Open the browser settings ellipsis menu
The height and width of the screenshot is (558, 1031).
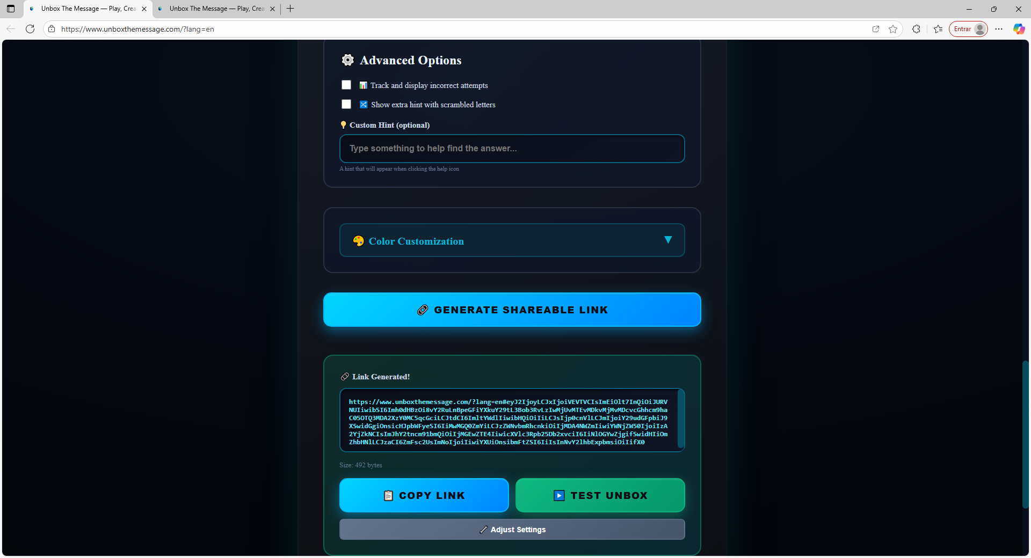pyautogui.click(x=999, y=29)
